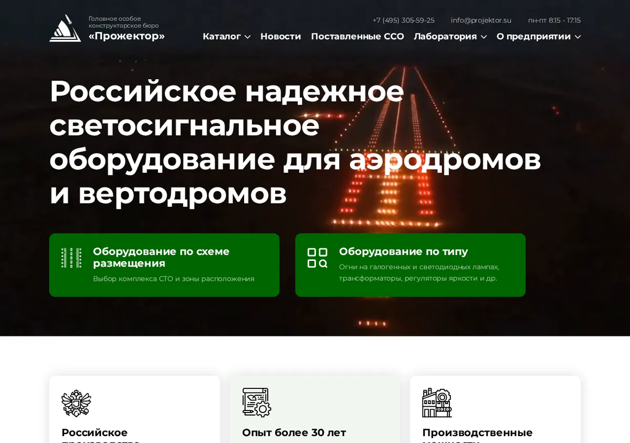
Task: Expand the Каталог dropdown arrow
Action: pos(248,37)
